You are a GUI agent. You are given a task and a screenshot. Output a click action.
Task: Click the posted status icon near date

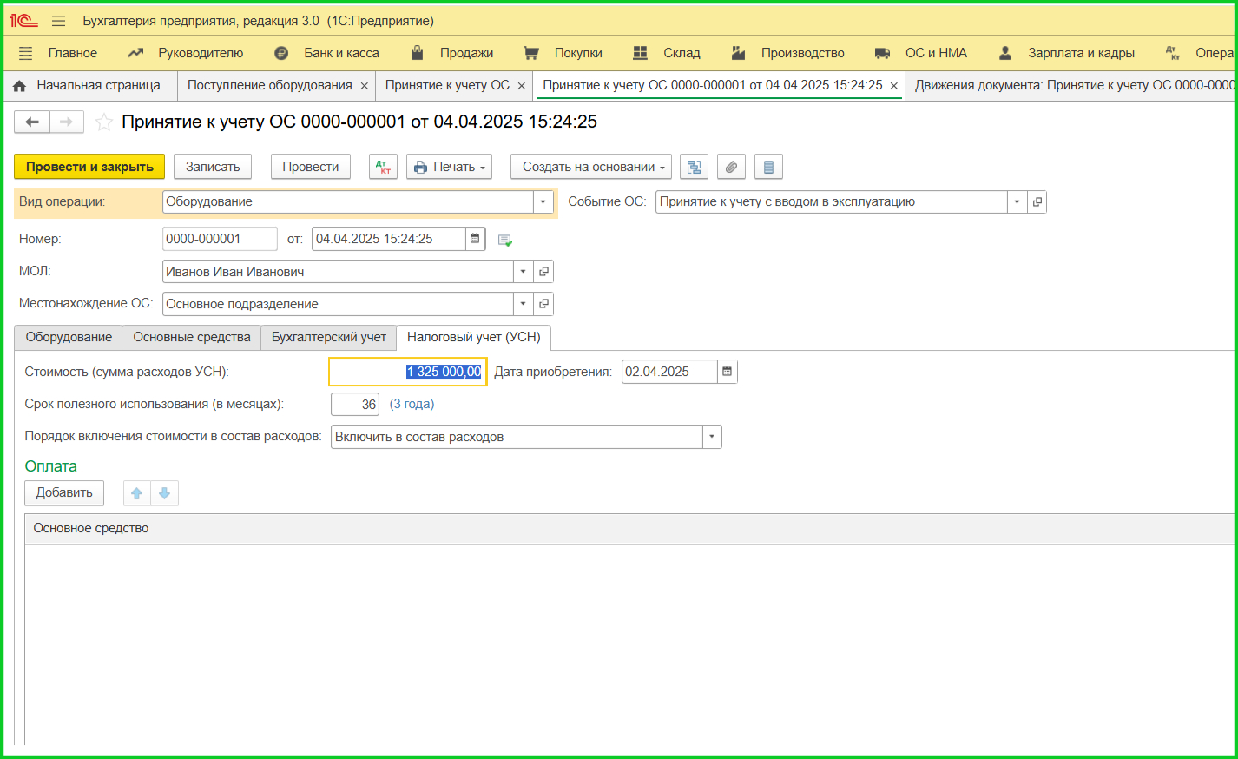click(x=505, y=240)
